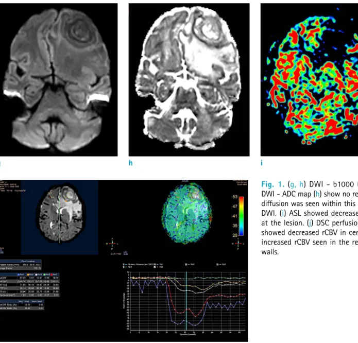Click the rainbow color scale bar

(241, 216)
